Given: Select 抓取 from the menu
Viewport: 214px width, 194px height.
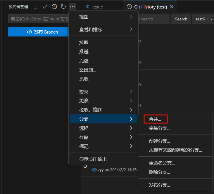Looking at the screenshot, I should pyautogui.click(x=103, y=79).
